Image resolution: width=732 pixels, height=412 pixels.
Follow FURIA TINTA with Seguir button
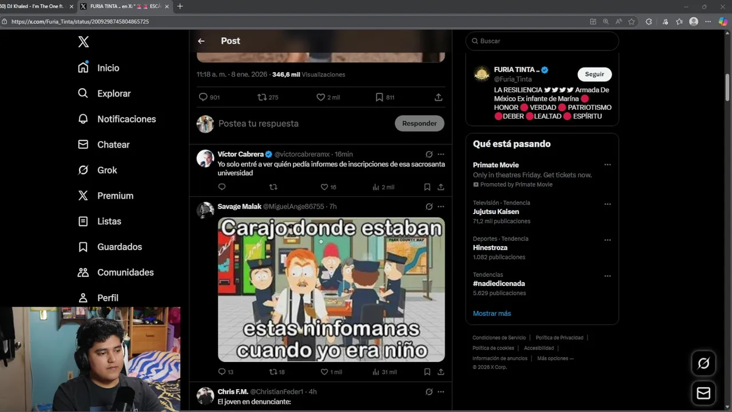tap(595, 74)
